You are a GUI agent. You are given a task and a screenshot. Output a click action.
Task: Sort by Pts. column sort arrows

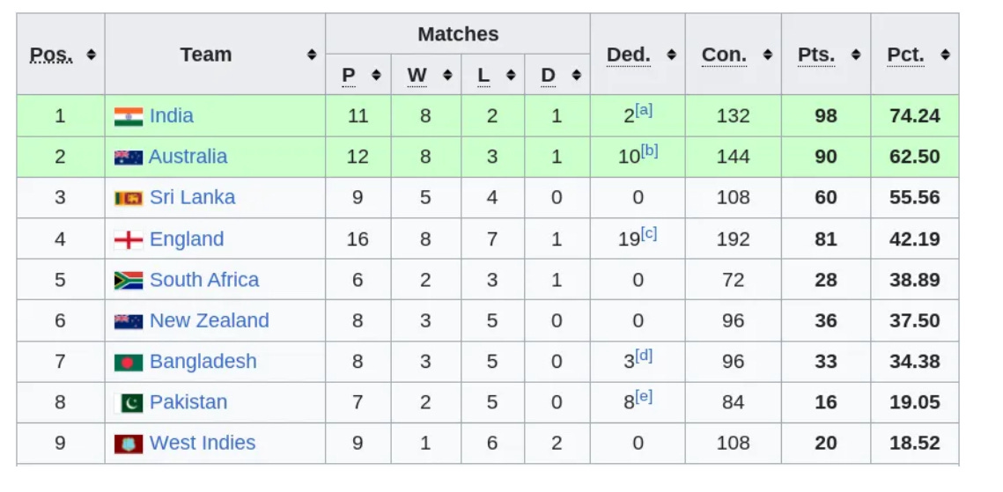tap(857, 55)
